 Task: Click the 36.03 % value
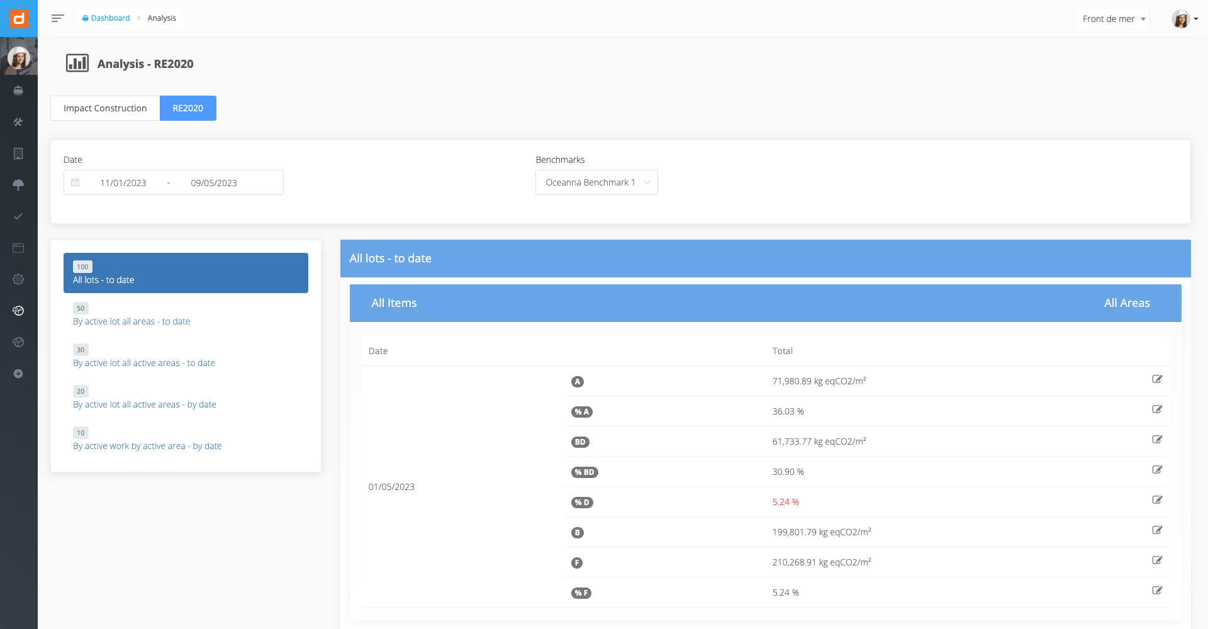788,411
